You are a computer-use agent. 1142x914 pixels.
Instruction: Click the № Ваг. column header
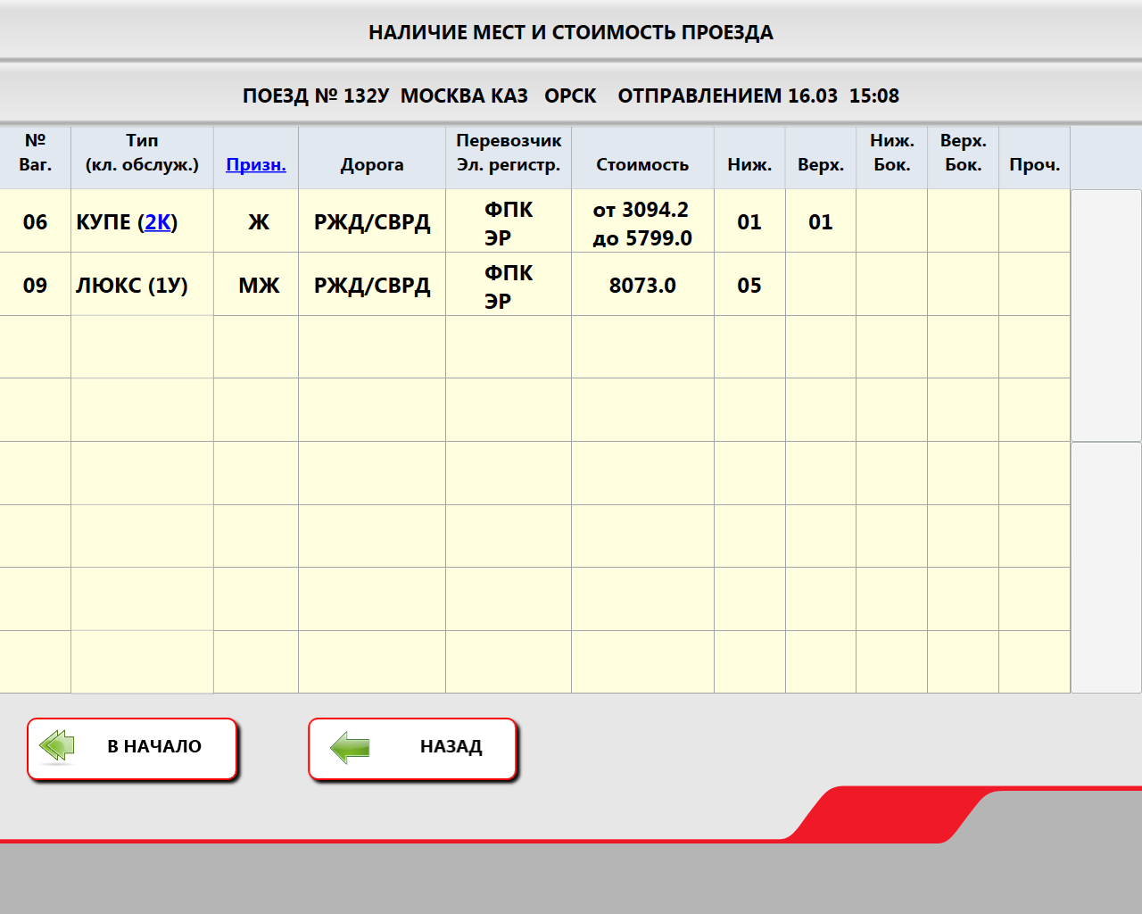pyautogui.click(x=35, y=157)
